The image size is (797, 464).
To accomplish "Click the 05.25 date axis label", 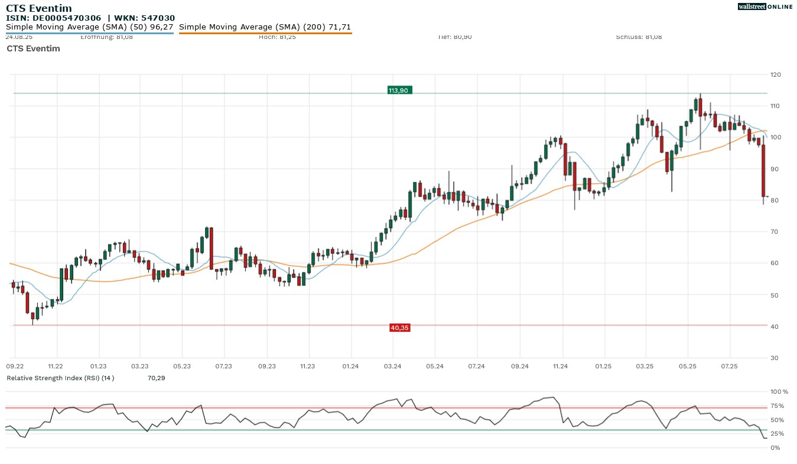I will coord(688,367).
